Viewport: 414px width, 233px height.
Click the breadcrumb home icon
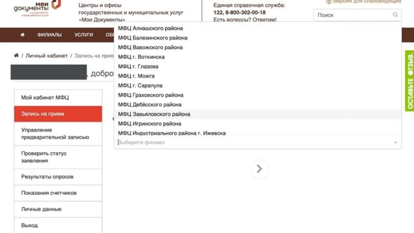pos(16,56)
